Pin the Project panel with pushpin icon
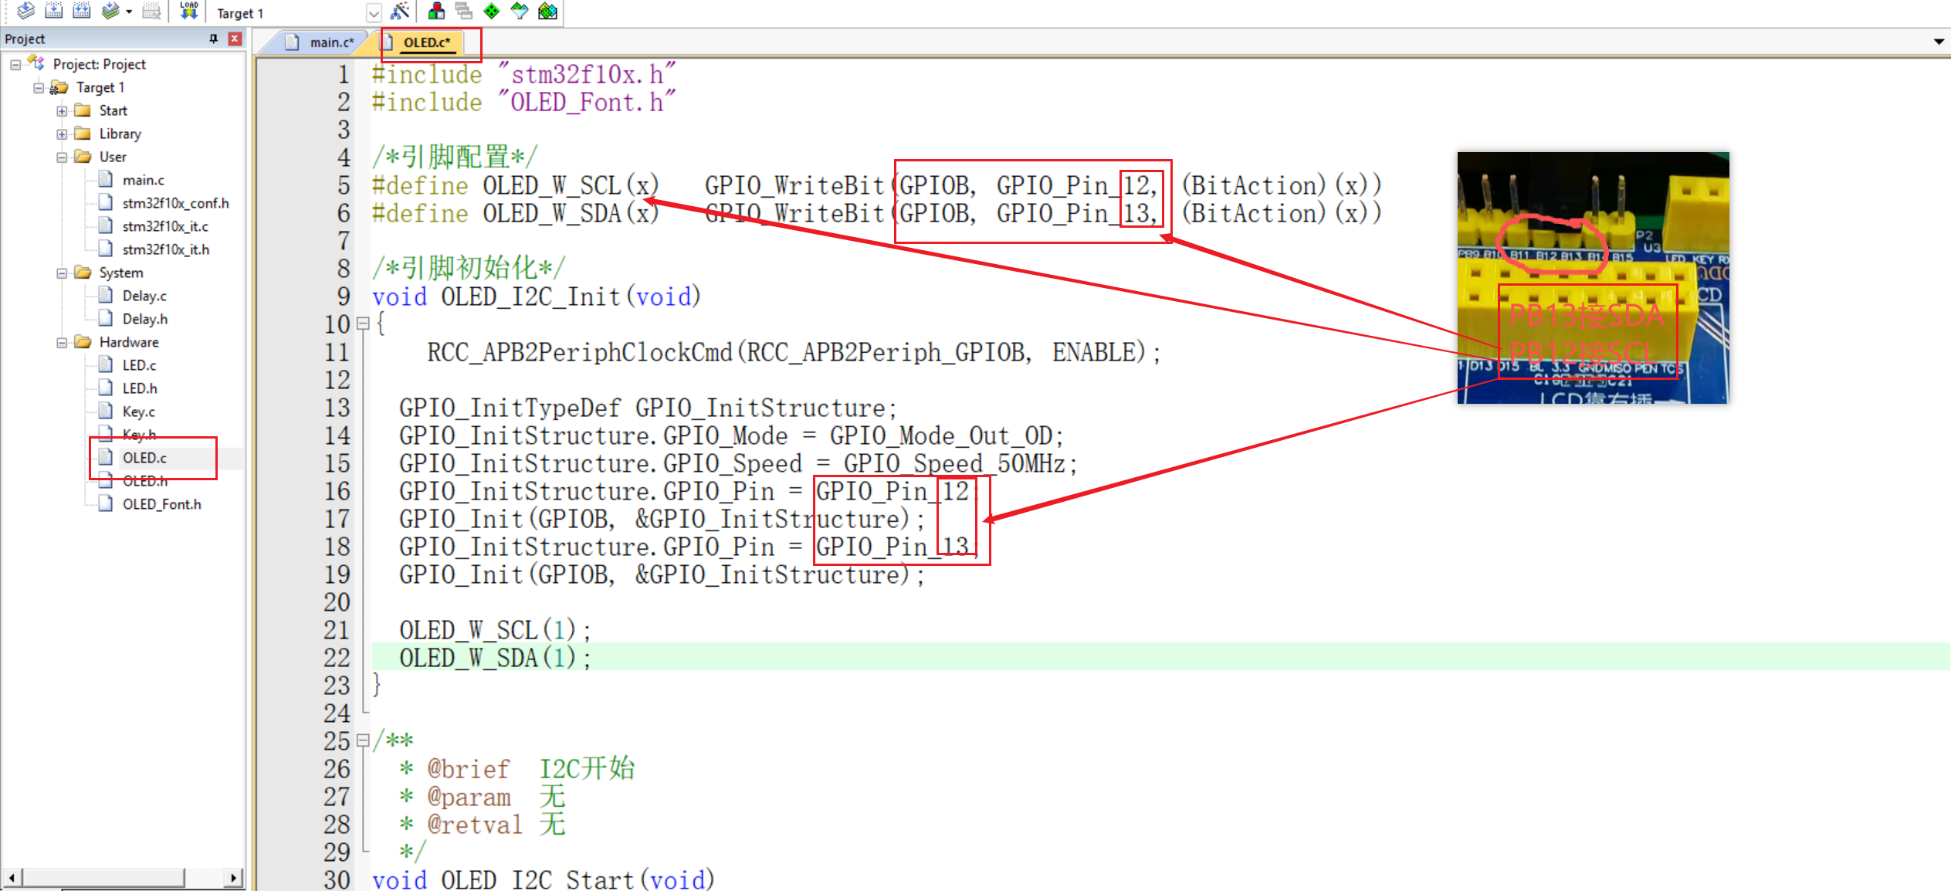 (214, 39)
